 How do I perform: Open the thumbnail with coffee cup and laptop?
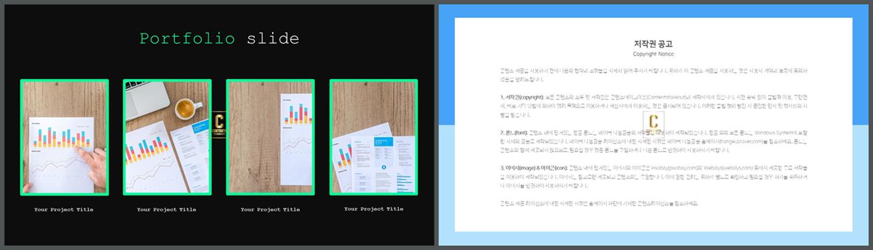[x=167, y=137]
